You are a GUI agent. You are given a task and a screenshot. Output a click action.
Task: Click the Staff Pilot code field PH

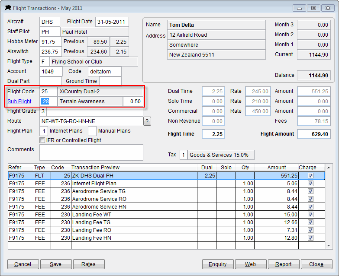pyautogui.click(x=50, y=32)
